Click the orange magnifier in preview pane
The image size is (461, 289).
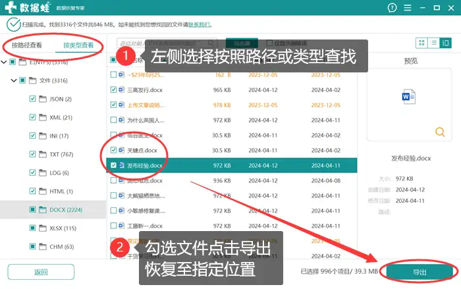[x=440, y=132]
